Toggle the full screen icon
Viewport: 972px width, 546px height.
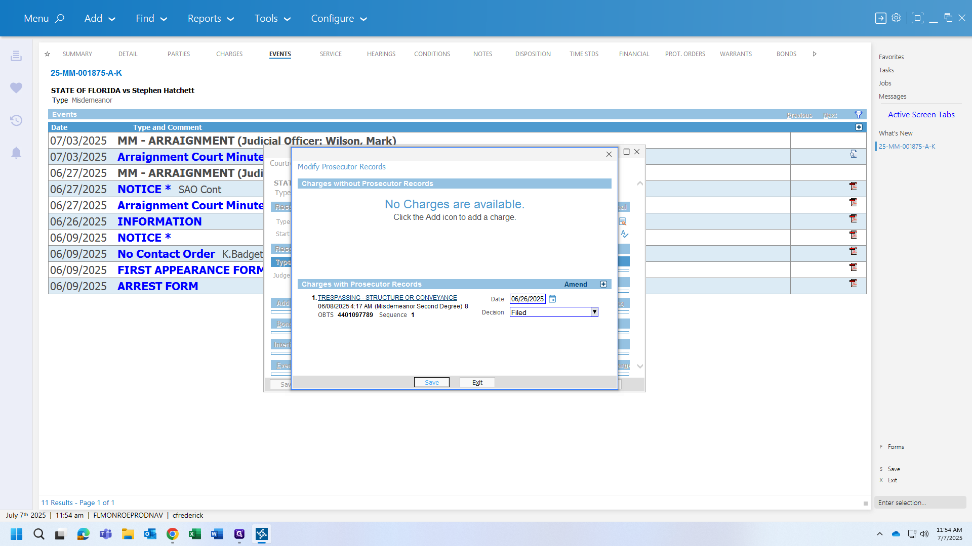point(917,18)
